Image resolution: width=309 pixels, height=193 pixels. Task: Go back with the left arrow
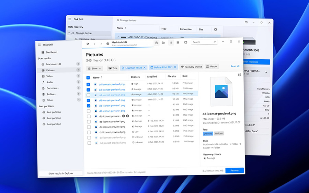(94, 44)
